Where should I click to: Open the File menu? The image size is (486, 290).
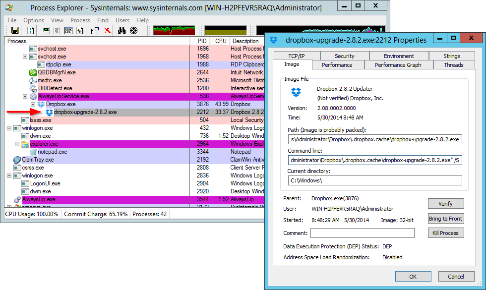pos(12,20)
